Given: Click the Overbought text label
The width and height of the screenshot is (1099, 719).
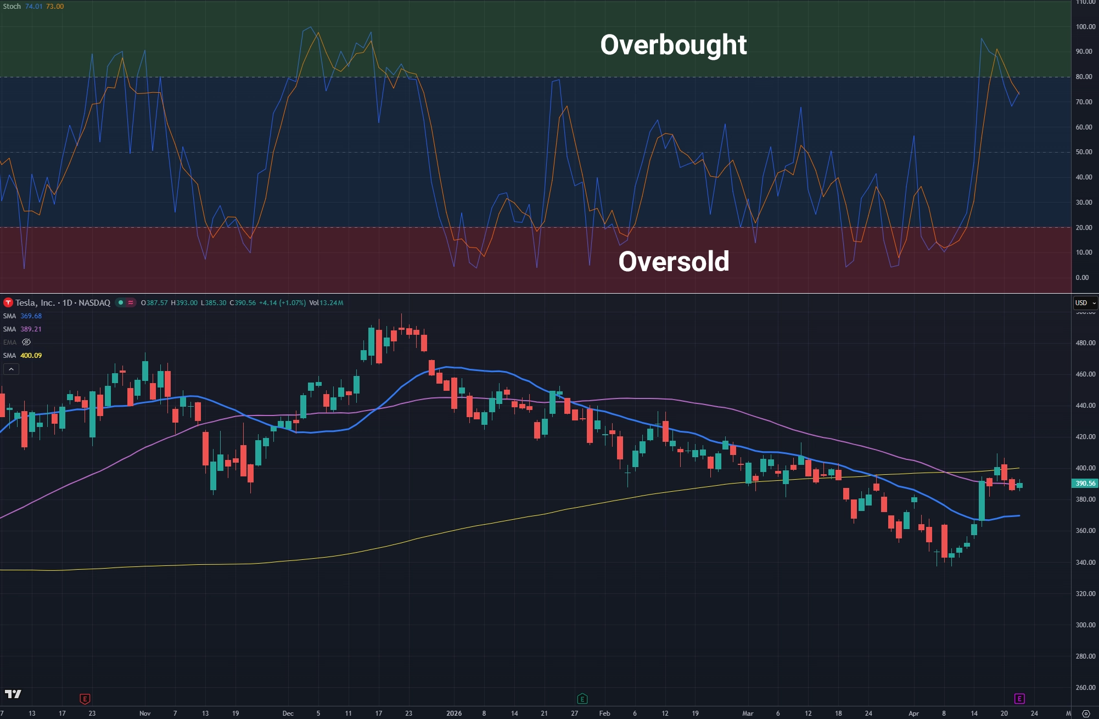Looking at the screenshot, I should 673,45.
